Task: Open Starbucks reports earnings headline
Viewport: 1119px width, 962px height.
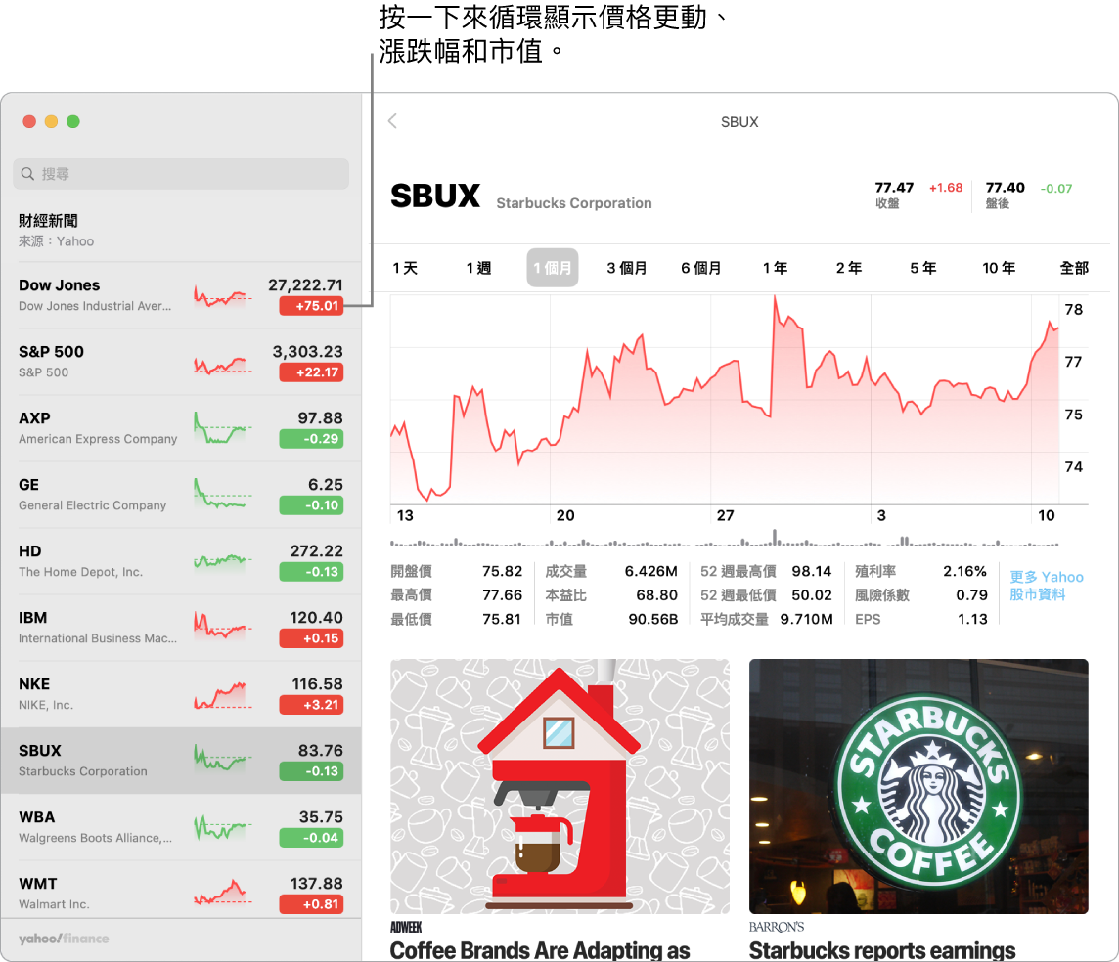Action: [x=882, y=950]
